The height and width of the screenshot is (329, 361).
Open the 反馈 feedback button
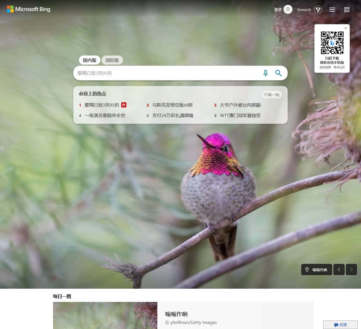[x=340, y=325]
